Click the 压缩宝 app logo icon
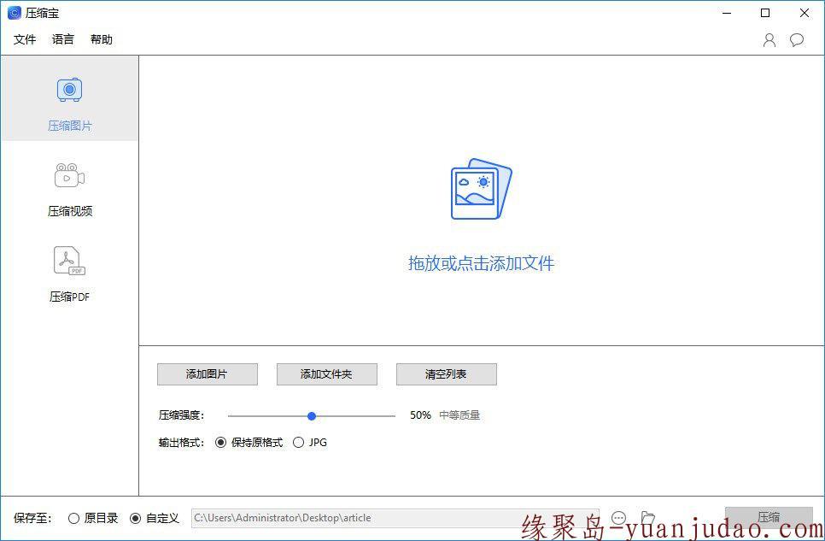825x541 pixels. pos(15,13)
